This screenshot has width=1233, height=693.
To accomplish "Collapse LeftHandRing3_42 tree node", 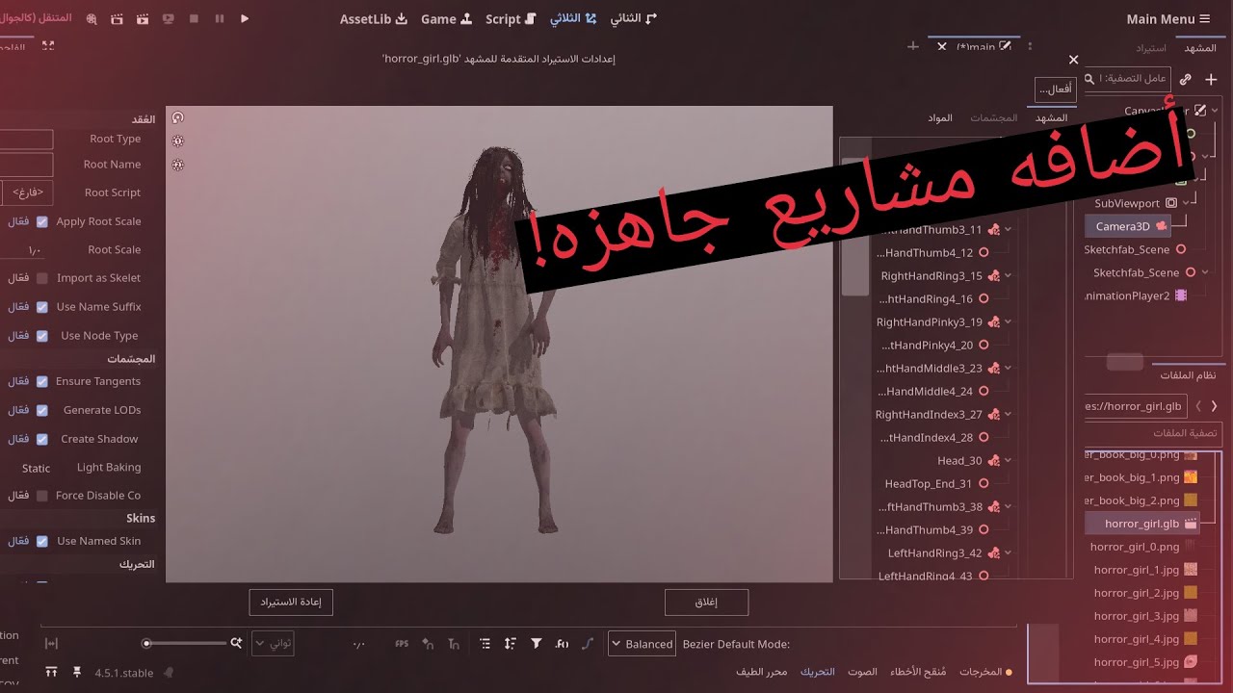I will (x=1008, y=552).
